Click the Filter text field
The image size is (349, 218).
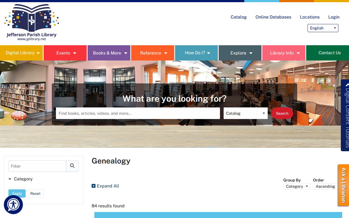click(x=37, y=166)
